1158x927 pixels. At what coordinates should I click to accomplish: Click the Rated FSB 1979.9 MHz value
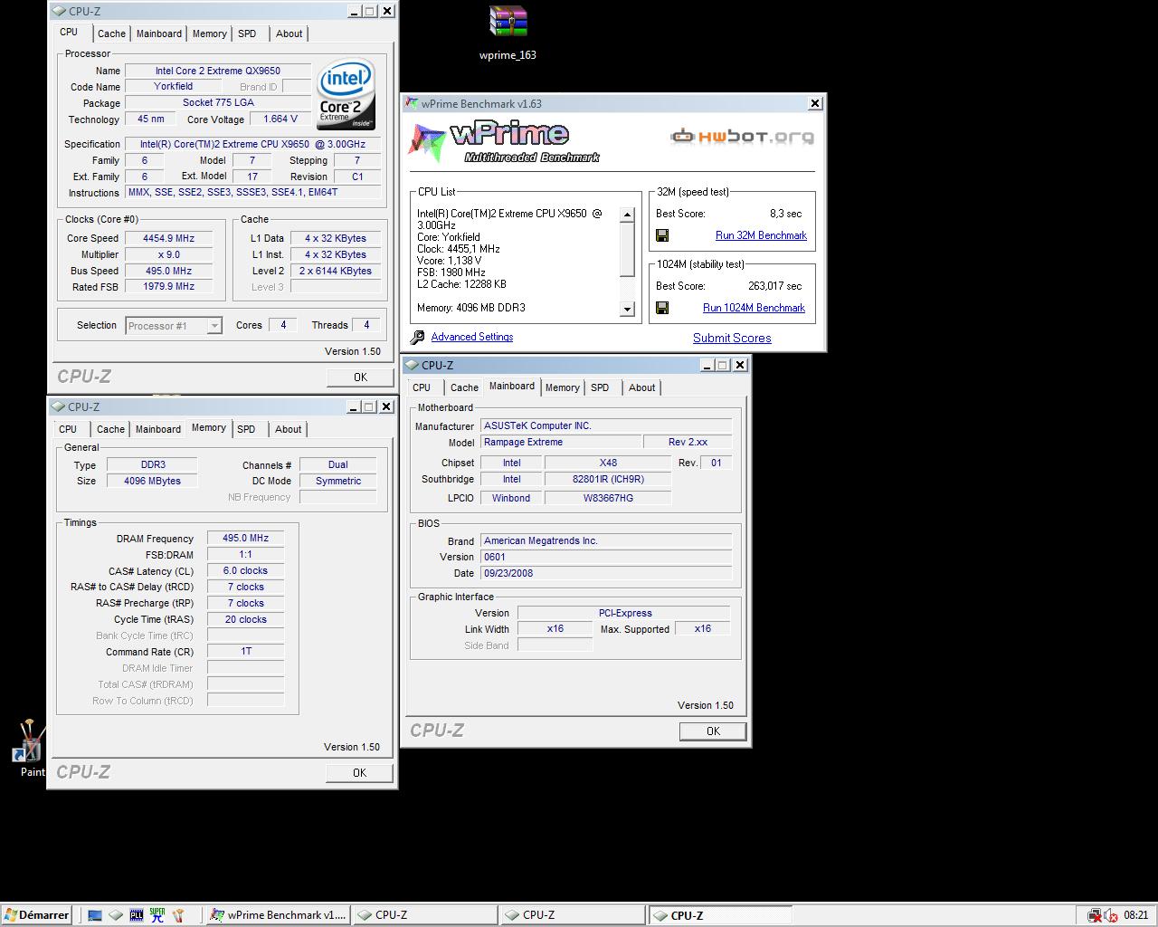(169, 286)
